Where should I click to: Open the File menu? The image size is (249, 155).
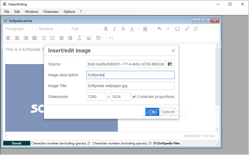(x=7, y=12)
